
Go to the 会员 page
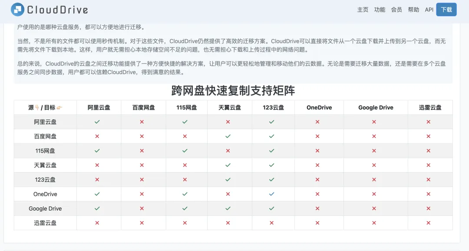click(396, 10)
